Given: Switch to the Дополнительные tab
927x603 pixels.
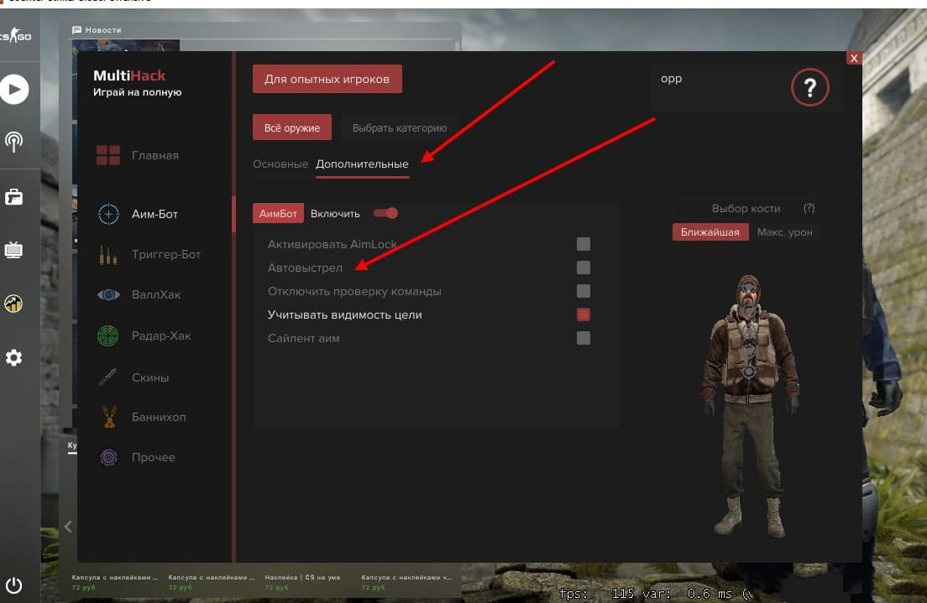Looking at the screenshot, I should [362, 164].
